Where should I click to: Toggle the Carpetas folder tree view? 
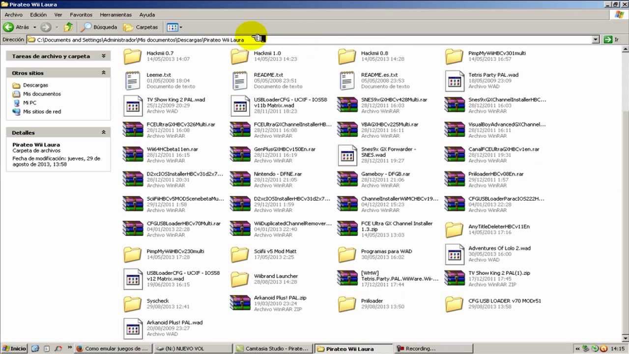[141, 27]
